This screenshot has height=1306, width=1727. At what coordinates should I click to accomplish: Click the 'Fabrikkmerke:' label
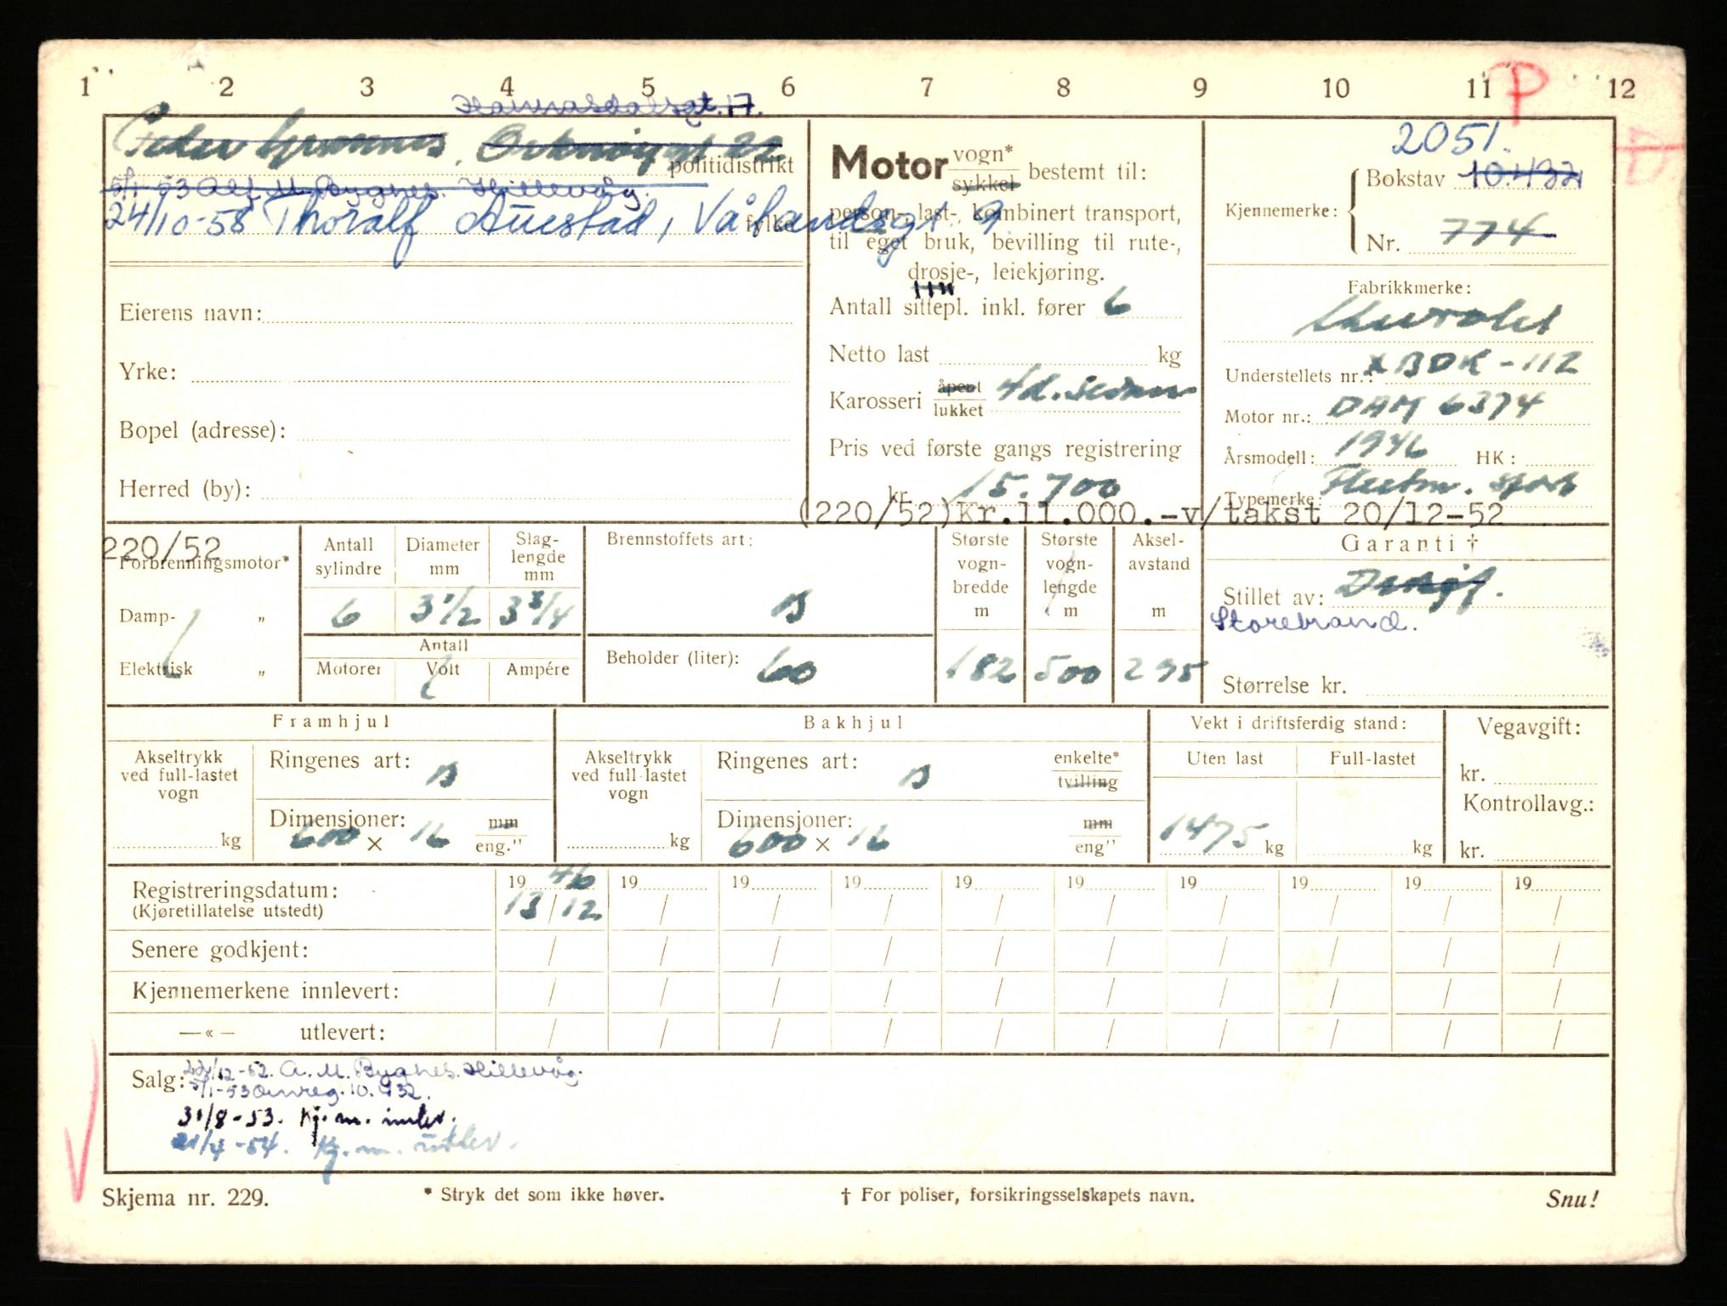[1409, 288]
